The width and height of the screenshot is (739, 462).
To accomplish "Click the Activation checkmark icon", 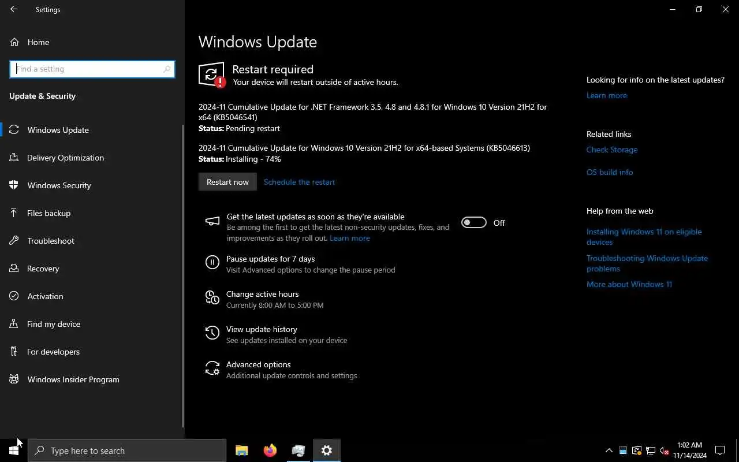I will pyautogui.click(x=14, y=296).
